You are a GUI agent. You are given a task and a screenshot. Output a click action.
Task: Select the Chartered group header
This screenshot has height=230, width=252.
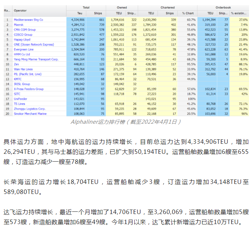[167, 7]
